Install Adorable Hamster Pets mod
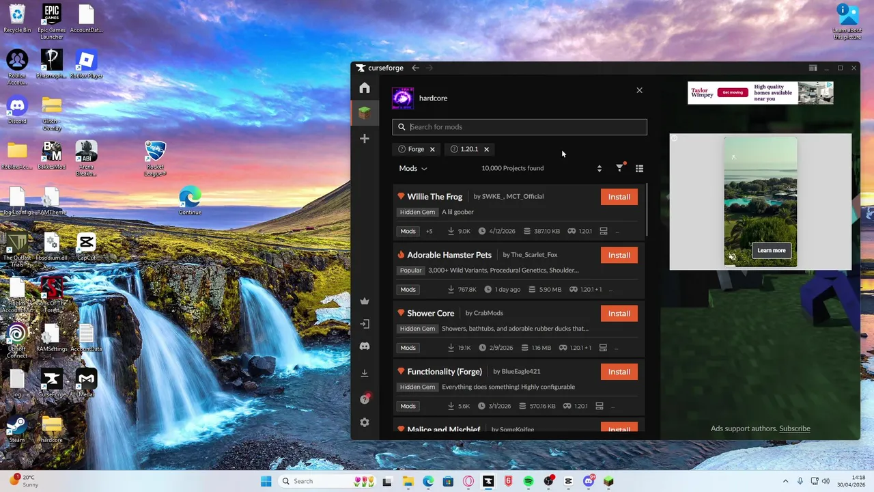The height and width of the screenshot is (492, 874). tap(619, 255)
